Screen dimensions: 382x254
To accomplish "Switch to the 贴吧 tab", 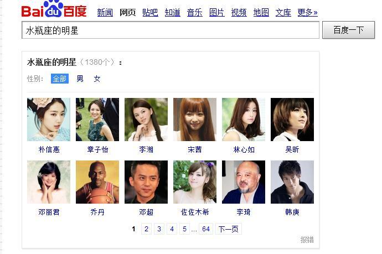I will click(150, 12).
